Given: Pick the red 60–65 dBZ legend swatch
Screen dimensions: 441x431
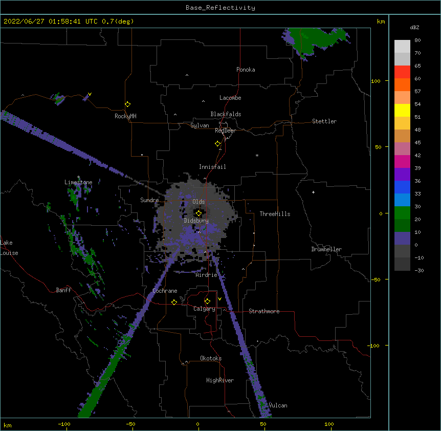Looking at the screenshot, I should pyautogui.click(x=402, y=72).
